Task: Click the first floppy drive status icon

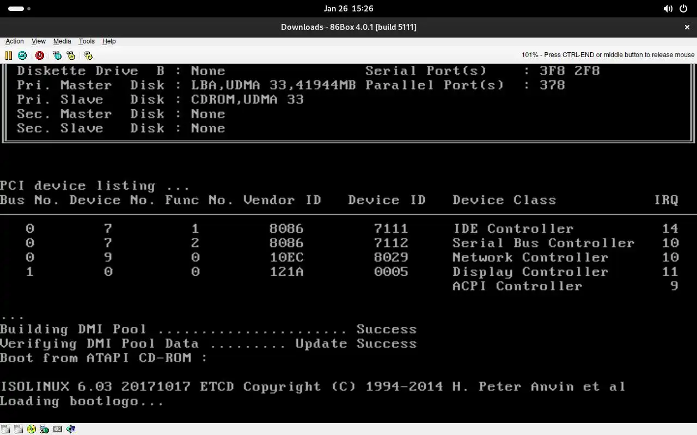Action: (x=5, y=429)
